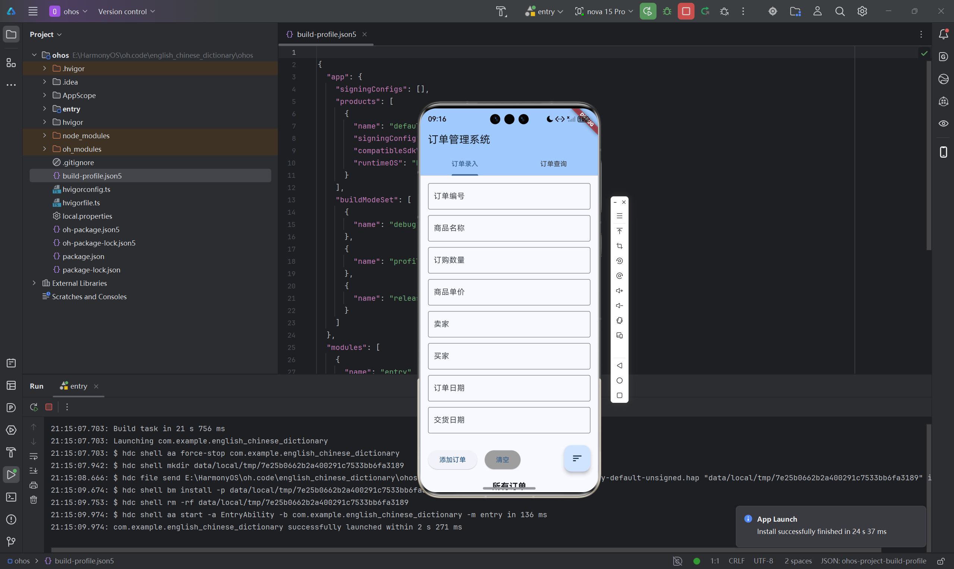The width and height of the screenshot is (954, 569).
Task: Open the Version control dropdown
Action: pyautogui.click(x=126, y=11)
